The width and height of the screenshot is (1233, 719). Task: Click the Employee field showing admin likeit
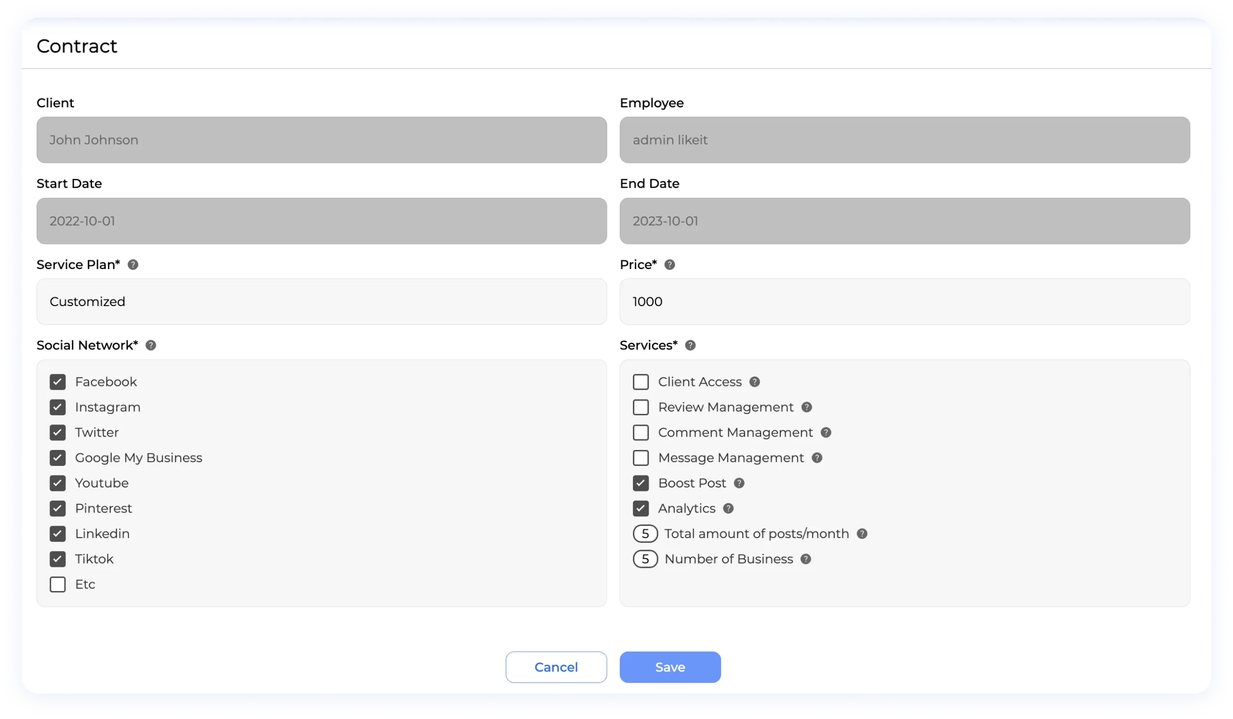[x=904, y=140]
